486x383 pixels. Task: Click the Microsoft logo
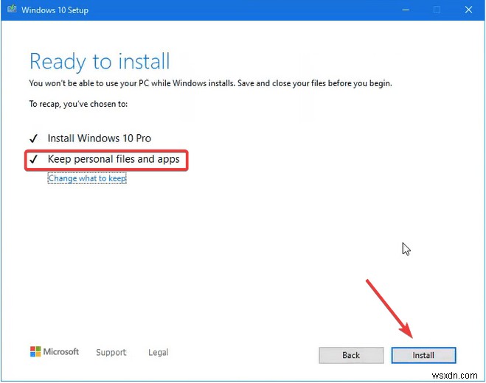click(x=55, y=352)
